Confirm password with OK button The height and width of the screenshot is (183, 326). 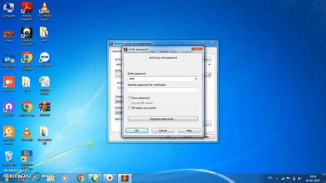tap(137, 131)
